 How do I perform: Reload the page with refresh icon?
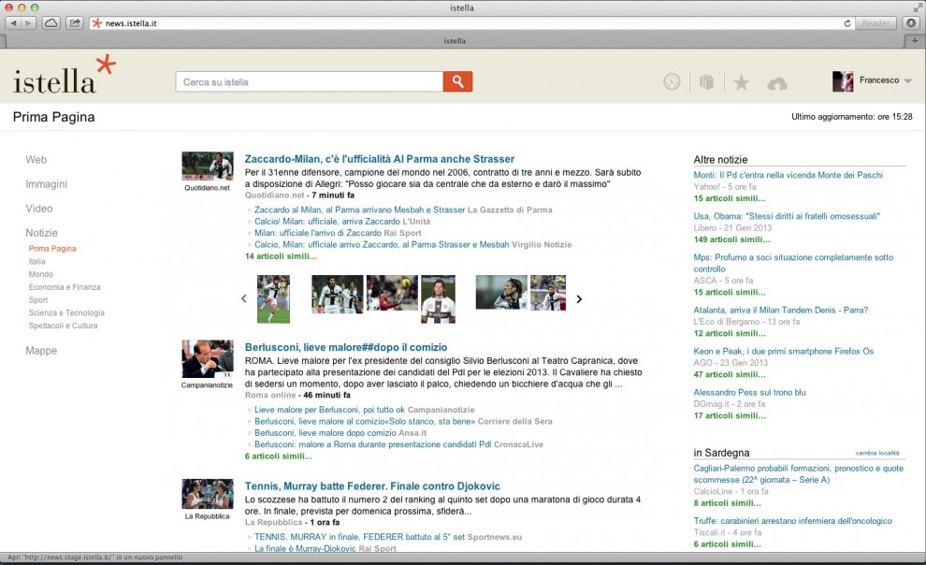pos(847,23)
